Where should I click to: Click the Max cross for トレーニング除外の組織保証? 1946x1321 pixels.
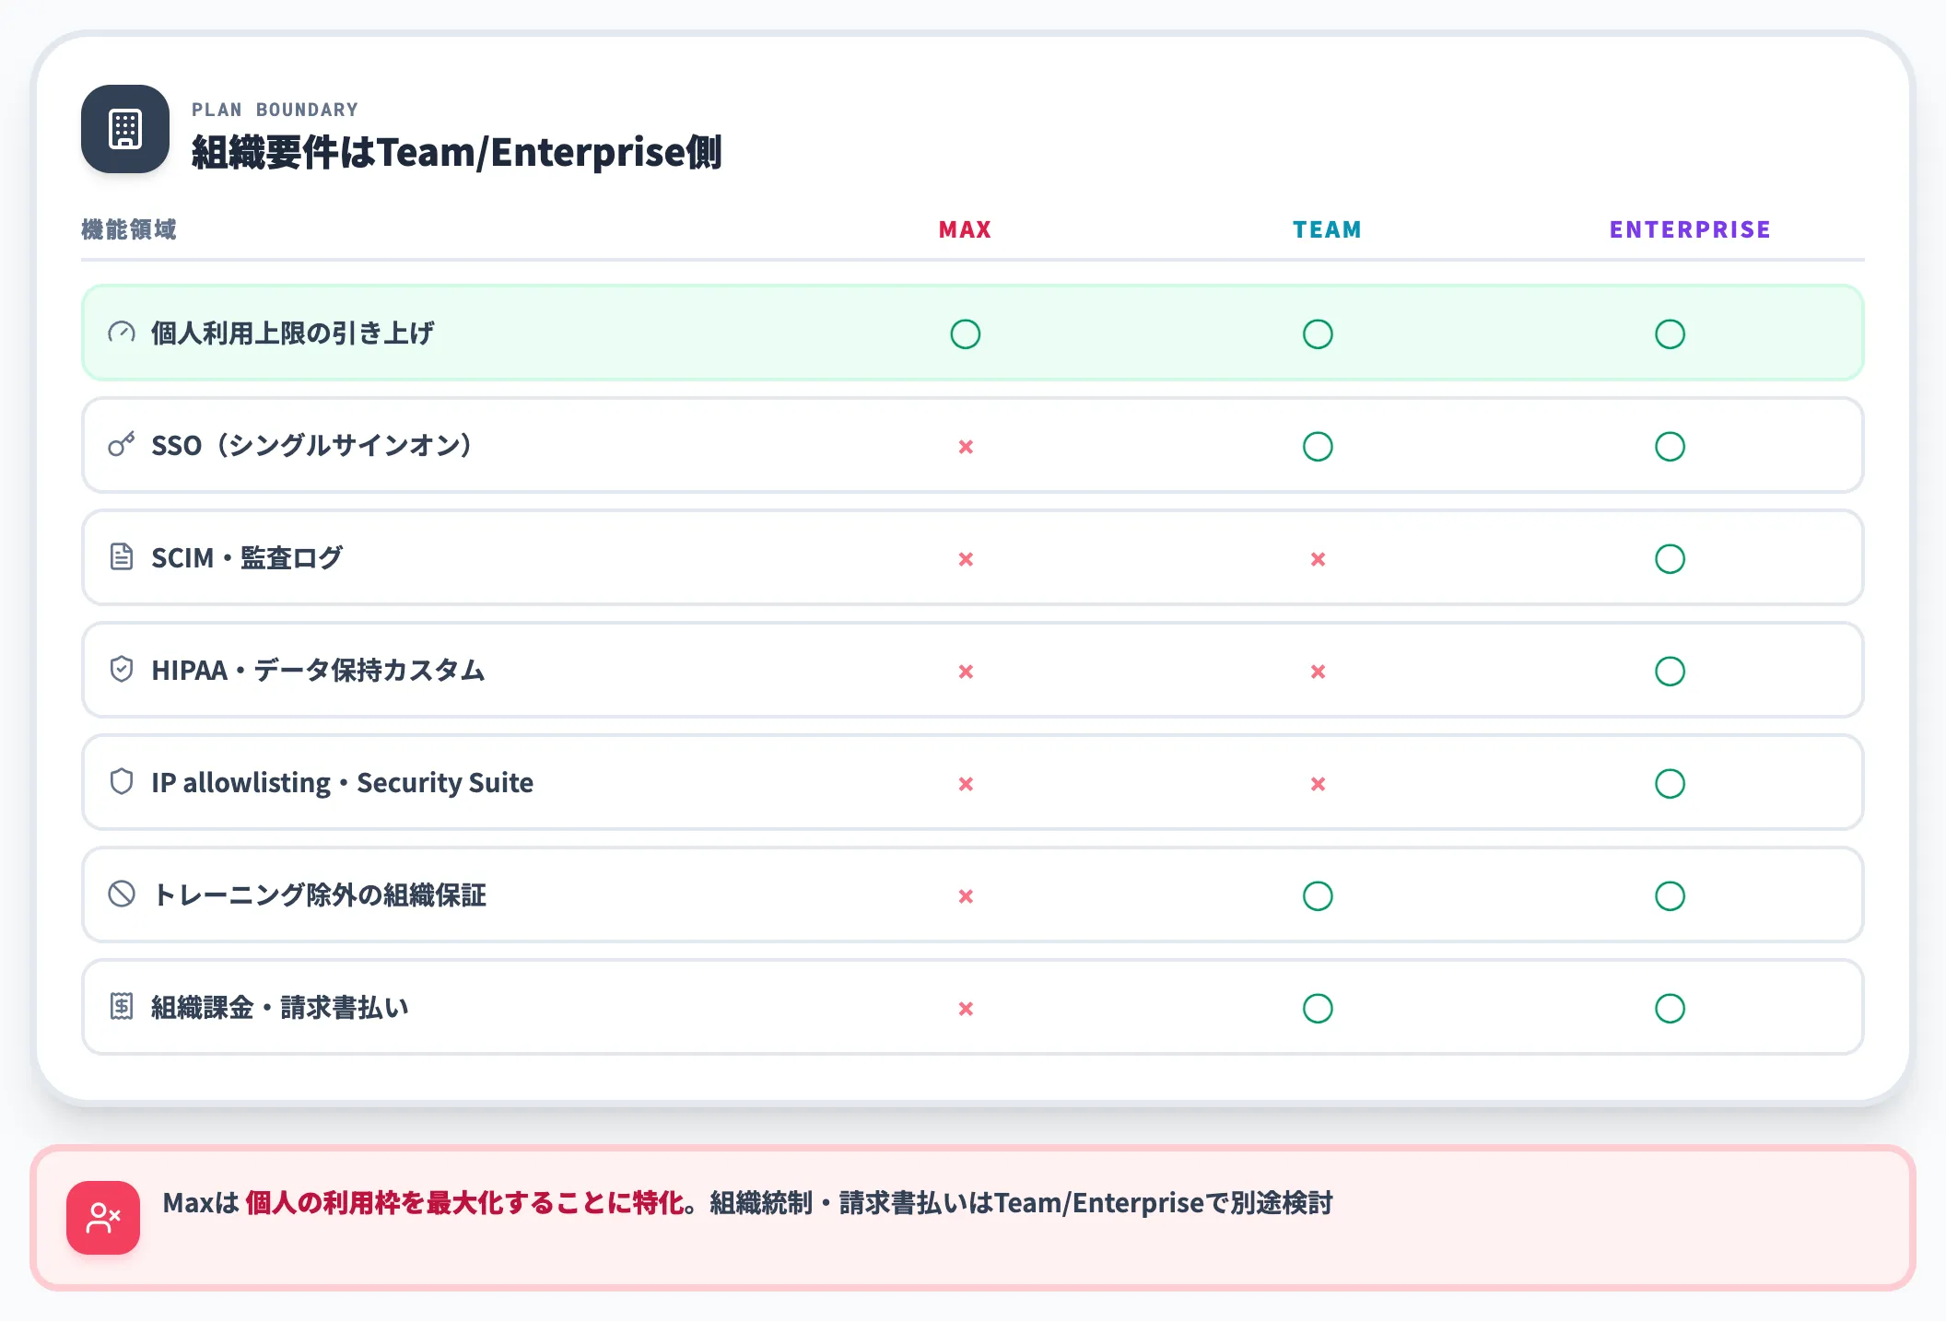(966, 896)
